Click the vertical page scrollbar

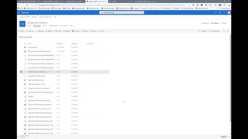(x=230, y=78)
